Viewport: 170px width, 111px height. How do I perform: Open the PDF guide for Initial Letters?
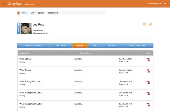coord(148,60)
